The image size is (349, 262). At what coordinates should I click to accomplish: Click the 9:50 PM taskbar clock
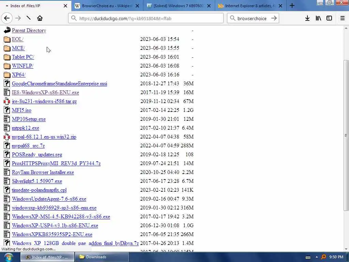[336, 257]
